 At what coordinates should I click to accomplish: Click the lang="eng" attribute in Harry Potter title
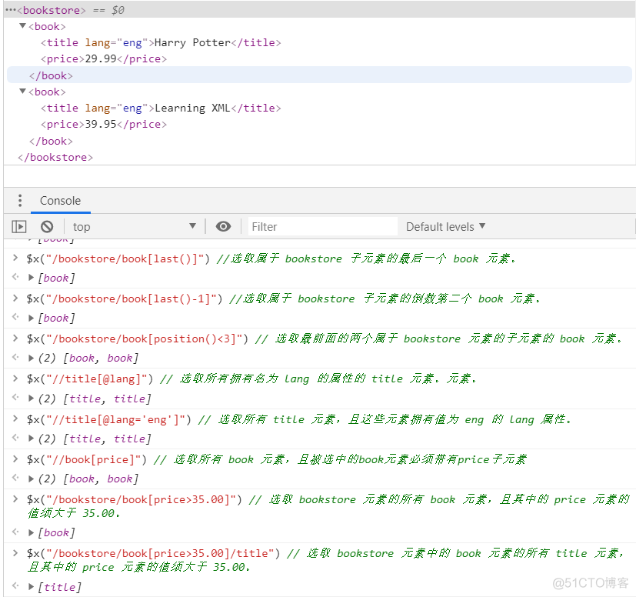pos(116,42)
